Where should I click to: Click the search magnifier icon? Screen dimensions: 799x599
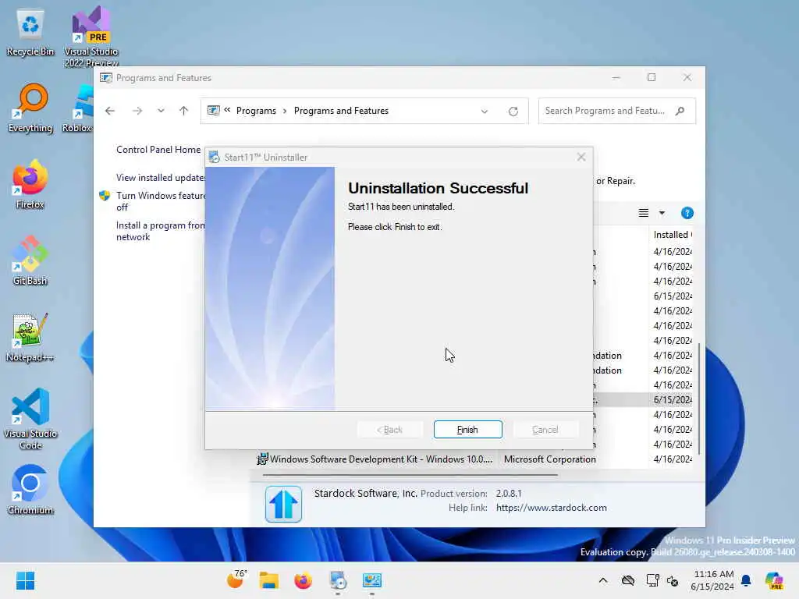click(x=680, y=111)
